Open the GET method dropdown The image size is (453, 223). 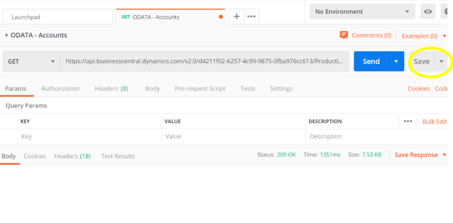[x=32, y=62]
